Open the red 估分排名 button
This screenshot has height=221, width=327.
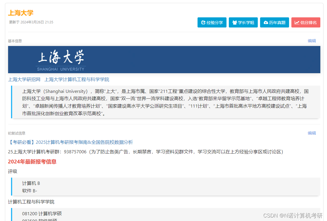pyautogui.click(x=306, y=23)
